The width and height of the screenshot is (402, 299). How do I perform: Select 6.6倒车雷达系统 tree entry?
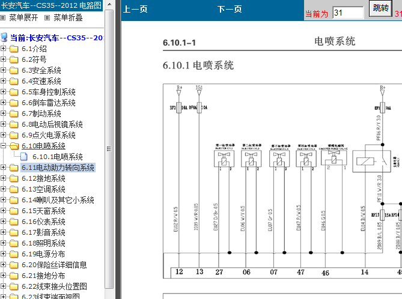(49, 103)
